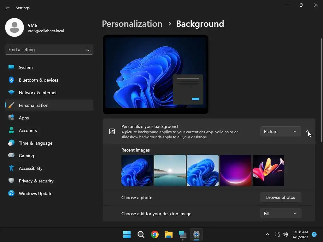Open the Windows Start menu
Screen dimensions: 323x242
click(x=127, y=234)
